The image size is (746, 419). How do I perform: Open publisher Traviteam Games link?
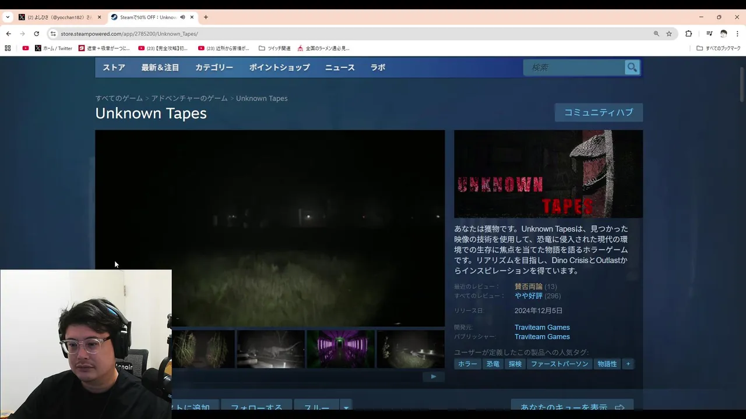point(542,336)
